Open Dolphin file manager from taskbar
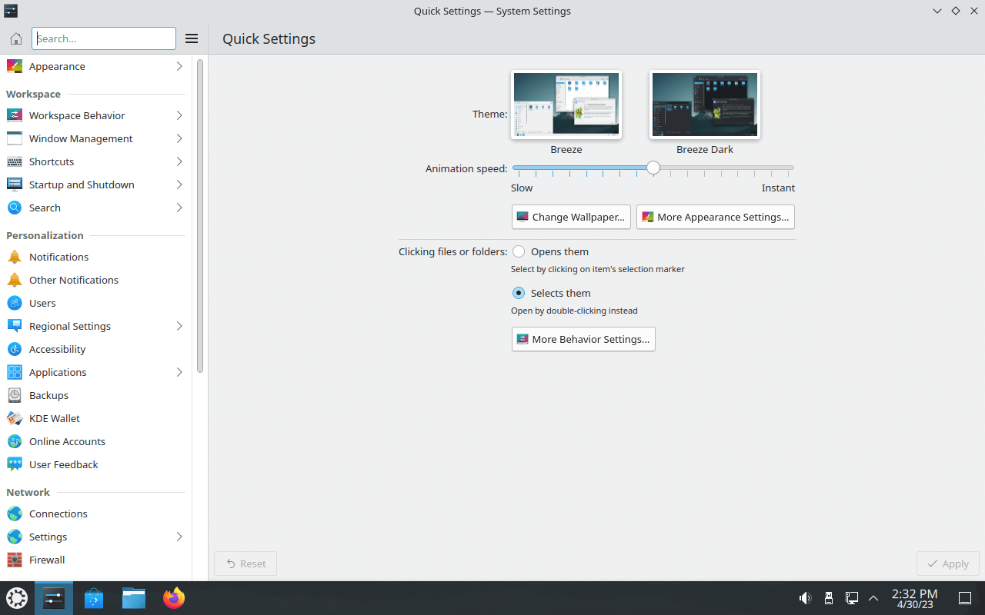Image resolution: width=985 pixels, height=615 pixels. (134, 598)
